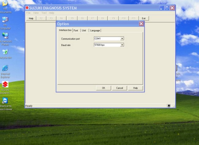Click the F3 toolbar button
The image size is (199, 145).
coord(51,18)
